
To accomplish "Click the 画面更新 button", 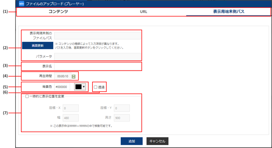I will click(x=37, y=46).
